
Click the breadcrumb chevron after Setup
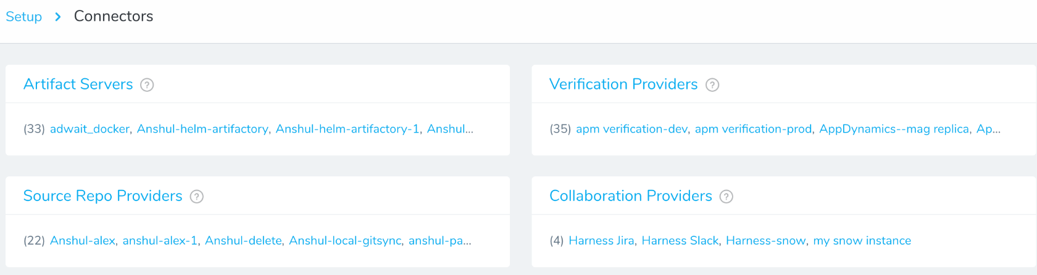tap(58, 17)
